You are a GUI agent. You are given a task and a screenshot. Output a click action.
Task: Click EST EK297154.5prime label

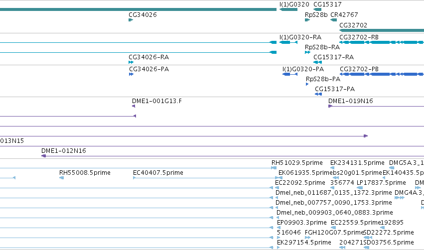click(x=304, y=243)
